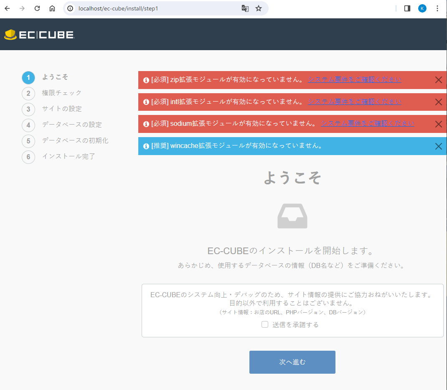Close the wincache recommendation alert
Image resolution: width=447 pixels, height=390 pixels.
click(438, 146)
